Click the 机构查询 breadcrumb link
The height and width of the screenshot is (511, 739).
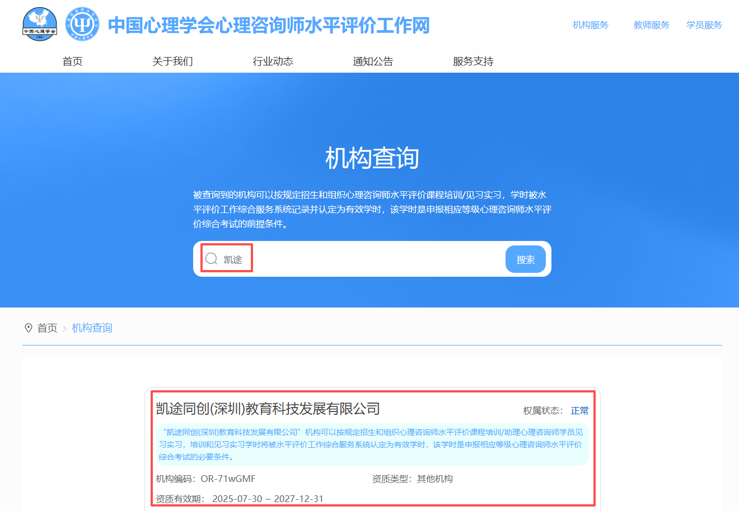[92, 328]
